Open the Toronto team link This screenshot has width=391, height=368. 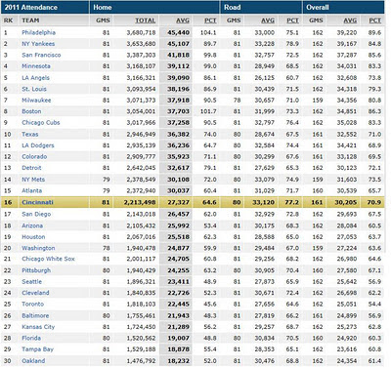point(32,305)
